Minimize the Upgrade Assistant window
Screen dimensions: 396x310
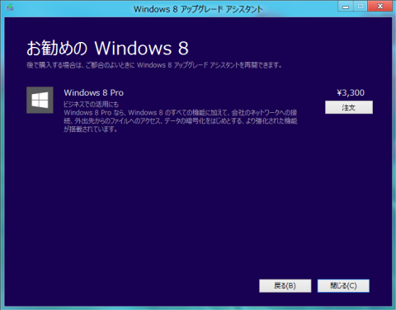(346, 7)
